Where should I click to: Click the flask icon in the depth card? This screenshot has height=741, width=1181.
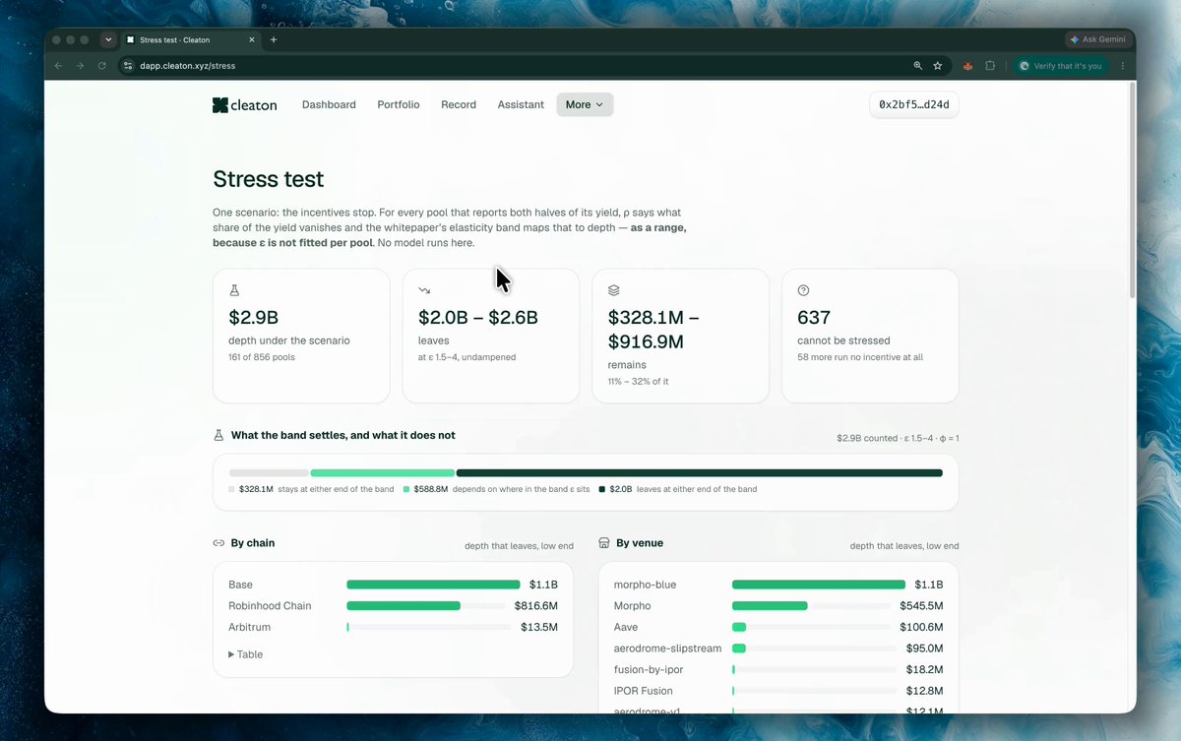(234, 291)
